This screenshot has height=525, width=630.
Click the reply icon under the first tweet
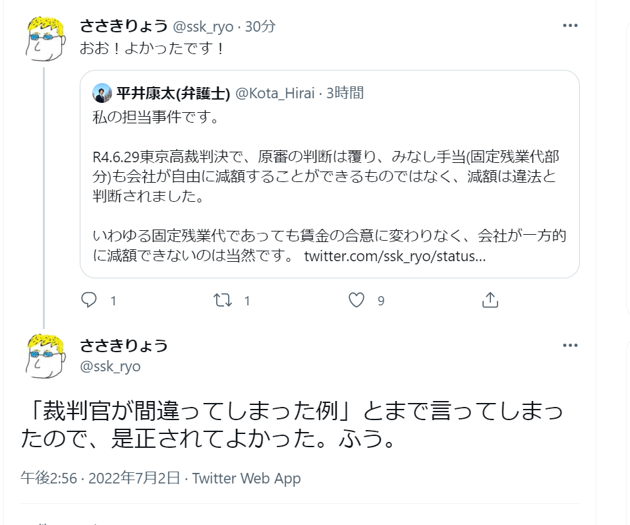pos(89,301)
